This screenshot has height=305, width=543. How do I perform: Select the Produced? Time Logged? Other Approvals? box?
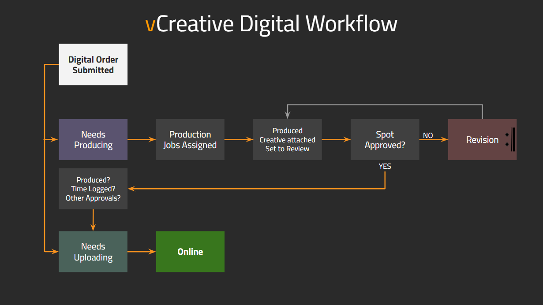[x=93, y=189]
